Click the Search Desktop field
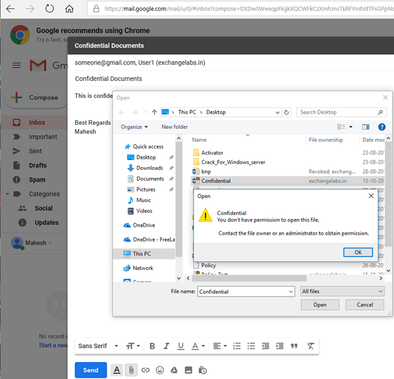The height and width of the screenshot is (379, 394). (341, 112)
